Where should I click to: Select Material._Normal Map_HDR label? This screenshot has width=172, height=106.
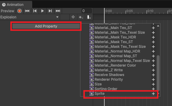click(117, 51)
